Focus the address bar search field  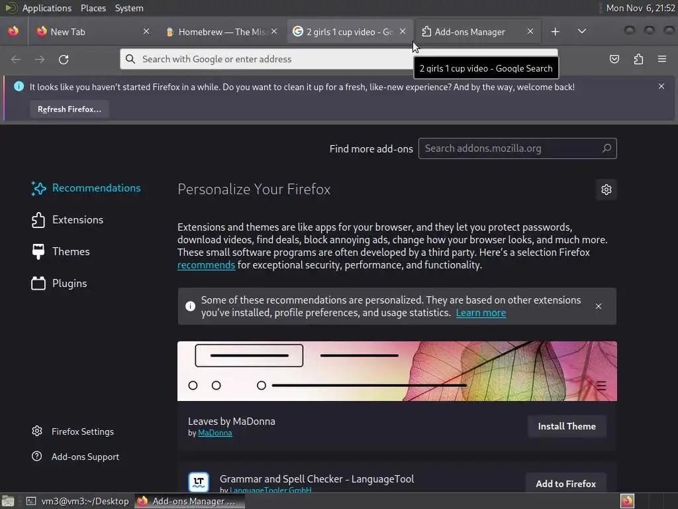coord(266,59)
